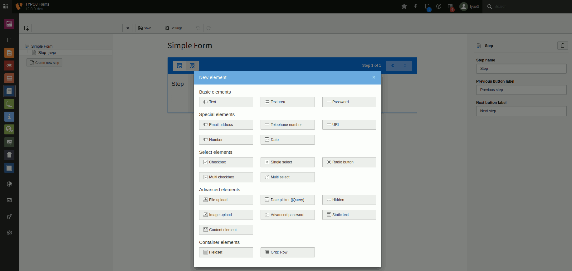The image size is (572, 271).
Task: Open the flush cache lightning icon
Action: coord(416,7)
